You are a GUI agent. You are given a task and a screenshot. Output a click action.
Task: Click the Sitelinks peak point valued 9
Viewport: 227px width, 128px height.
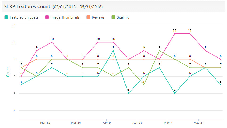(x=159, y=51)
